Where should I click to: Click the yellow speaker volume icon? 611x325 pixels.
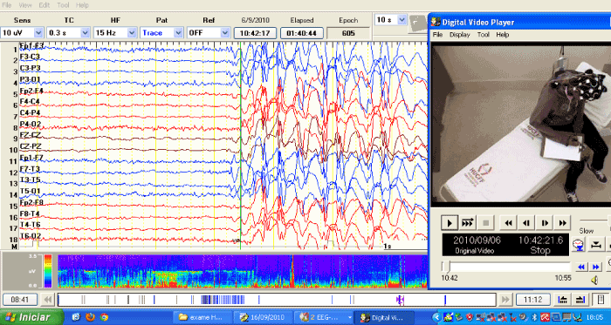pyautogui.click(x=594, y=280)
